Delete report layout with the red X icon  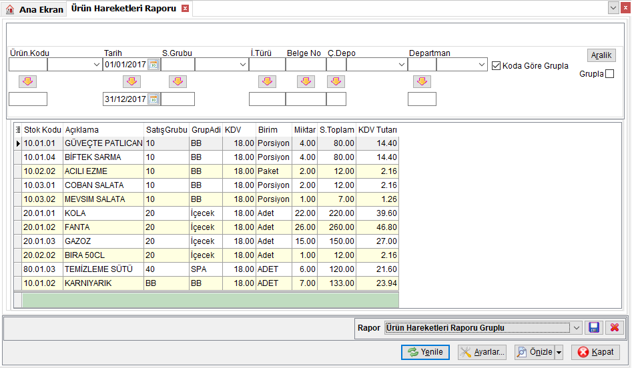click(x=614, y=328)
